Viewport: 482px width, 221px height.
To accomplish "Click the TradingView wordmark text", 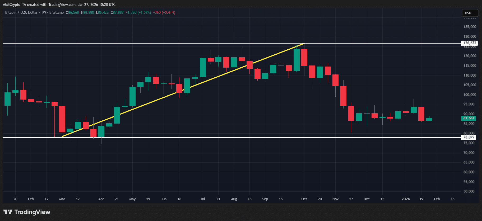I will pos(32,212).
